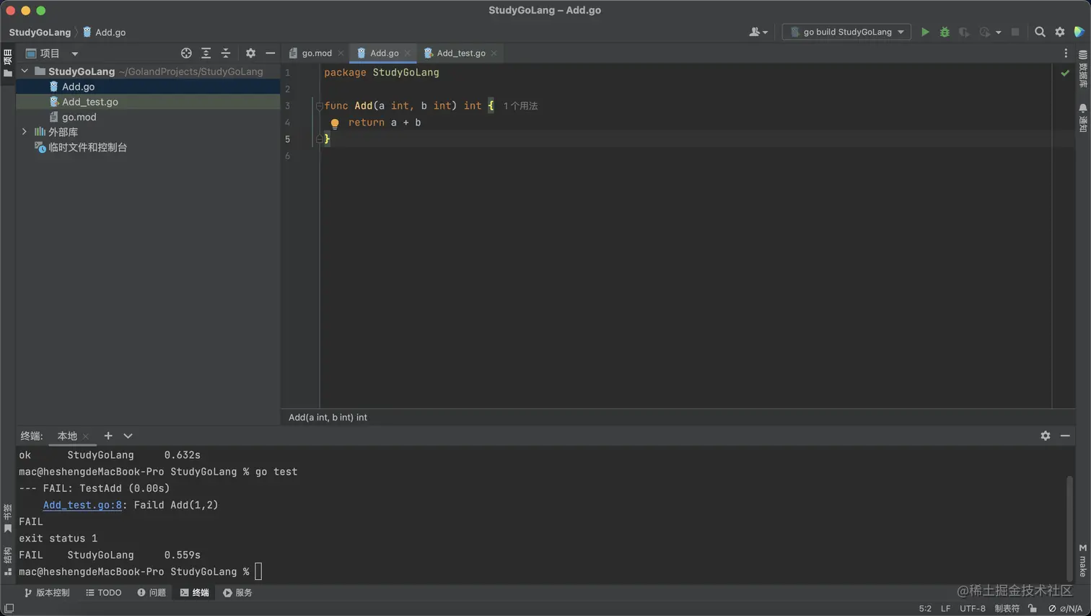Viewport: 1091px width, 616px height.
Task: Hide the project tool window
Action: pyautogui.click(x=271, y=53)
